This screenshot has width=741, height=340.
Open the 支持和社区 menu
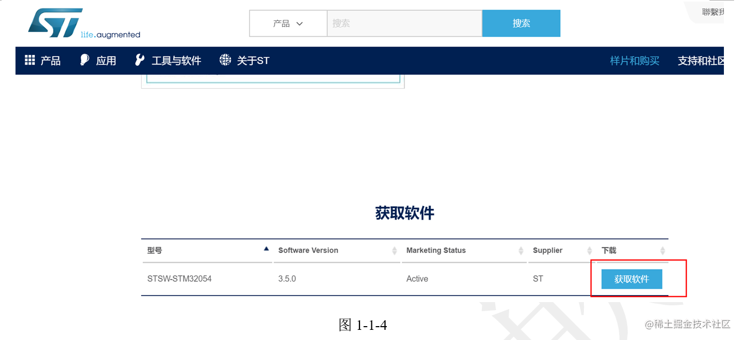click(x=701, y=61)
